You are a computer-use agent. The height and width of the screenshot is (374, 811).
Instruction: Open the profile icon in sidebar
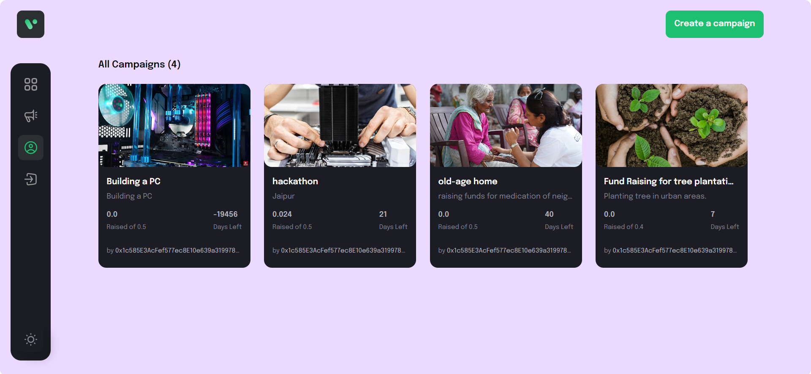[30, 148]
